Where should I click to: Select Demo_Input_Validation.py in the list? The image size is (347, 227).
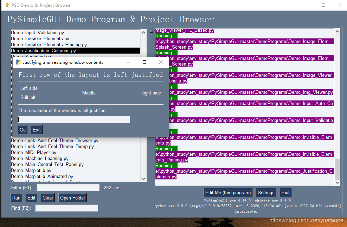[76, 33]
